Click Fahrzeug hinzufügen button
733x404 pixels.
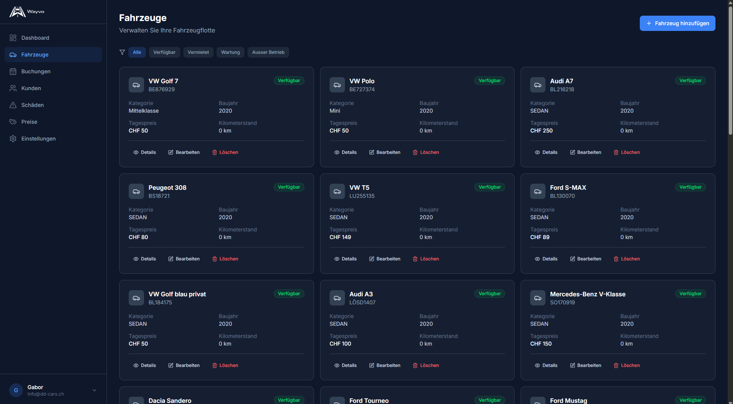[677, 23]
